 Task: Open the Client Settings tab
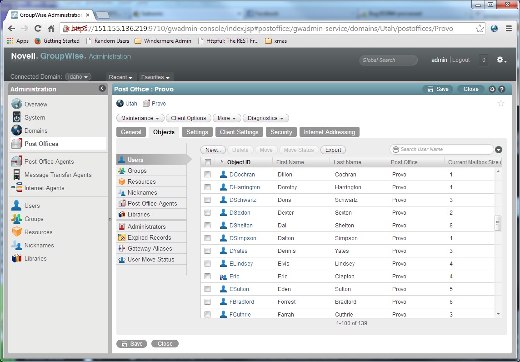click(x=239, y=132)
